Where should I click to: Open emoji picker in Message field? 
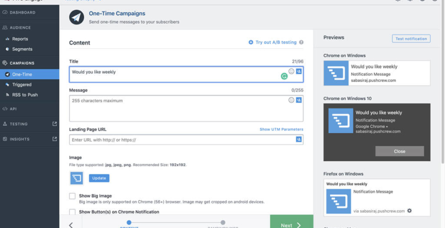[291, 100]
